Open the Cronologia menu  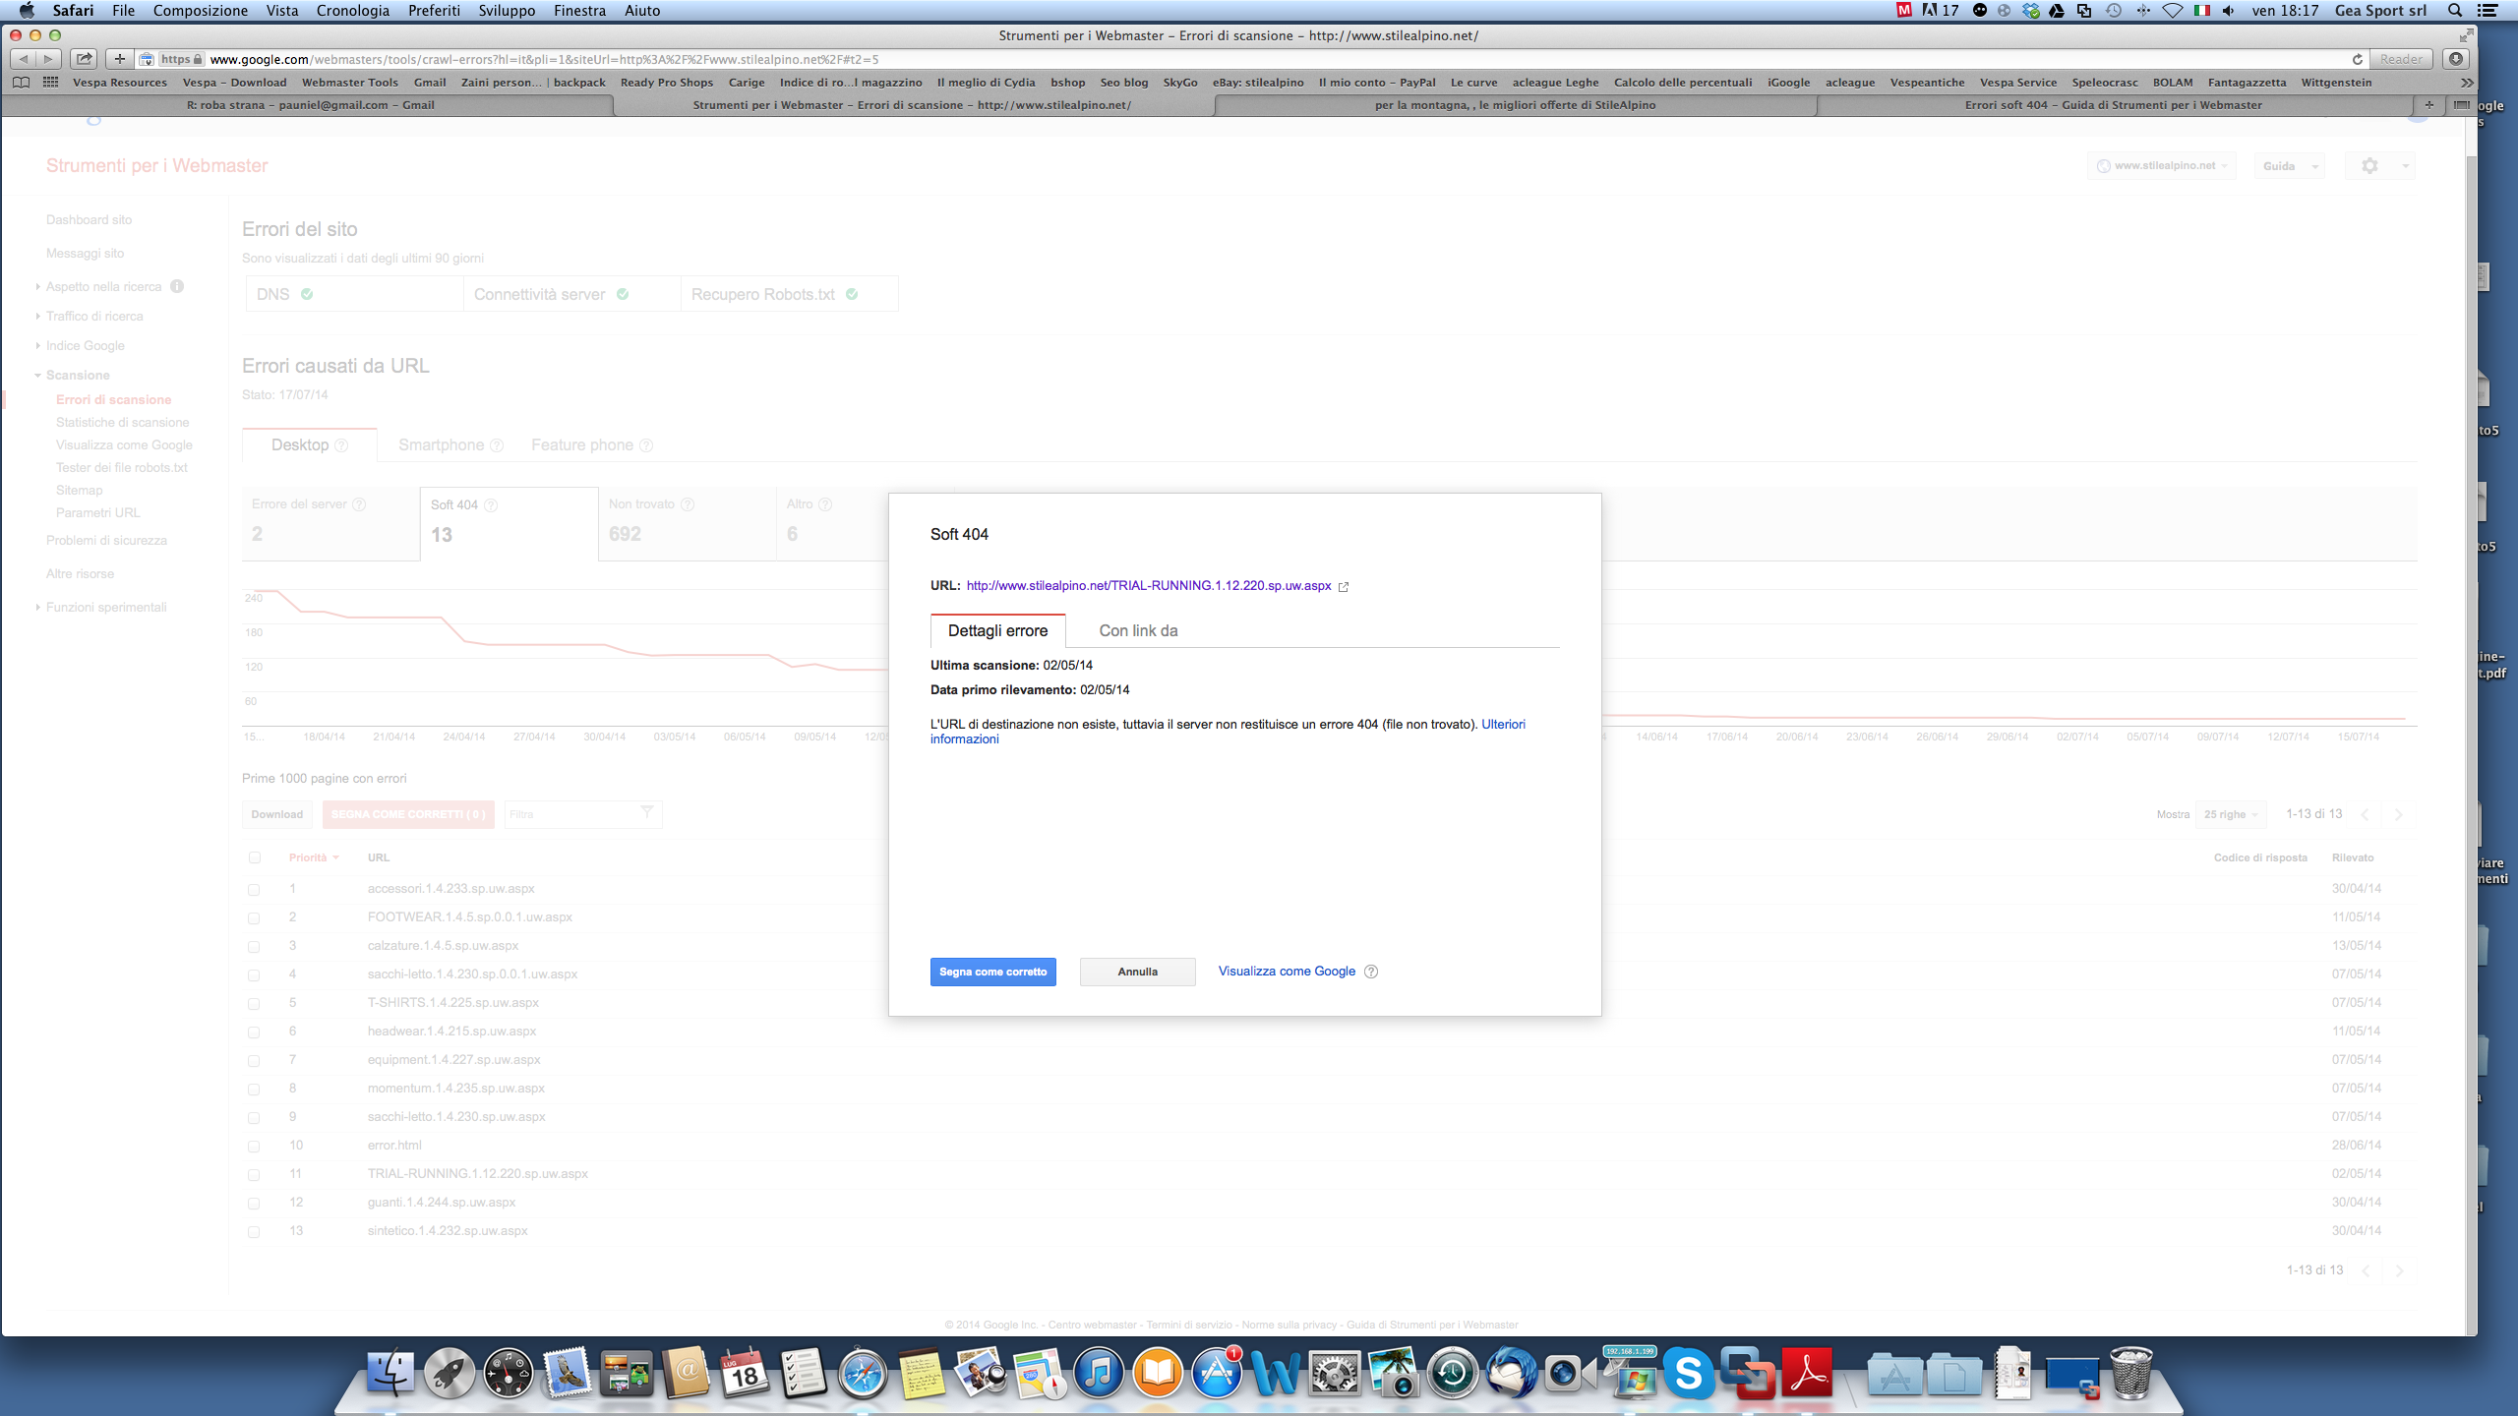[x=353, y=11]
